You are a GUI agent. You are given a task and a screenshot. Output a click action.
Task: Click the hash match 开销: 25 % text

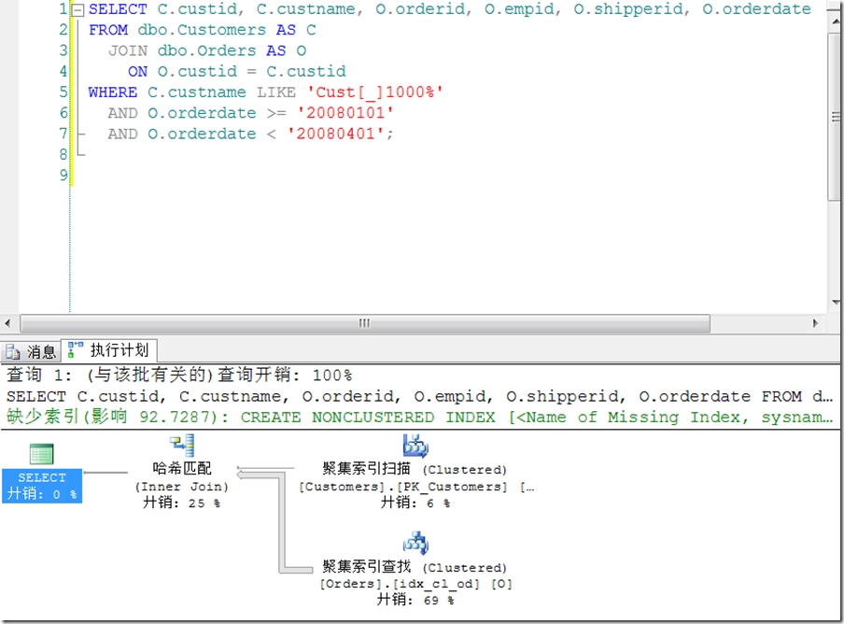coord(182,503)
